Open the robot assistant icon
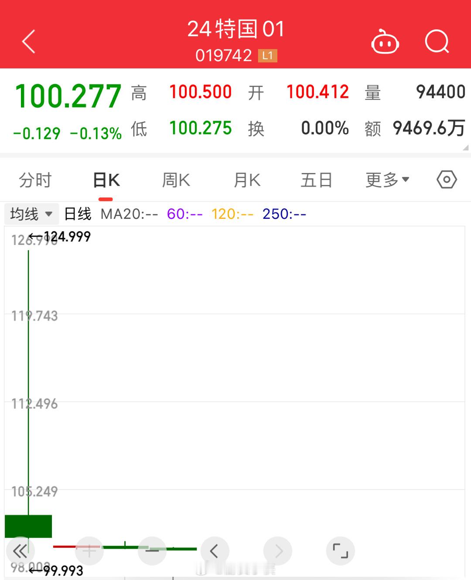This screenshot has width=471, height=580. 385,42
